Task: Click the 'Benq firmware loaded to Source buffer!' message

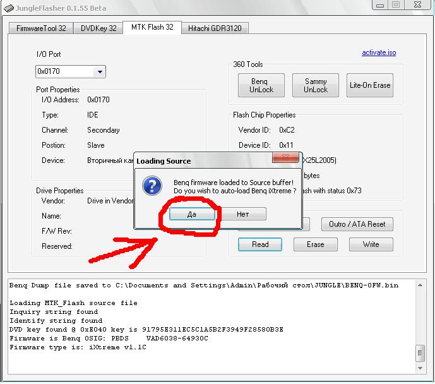Action: click(x=234, y=183)
